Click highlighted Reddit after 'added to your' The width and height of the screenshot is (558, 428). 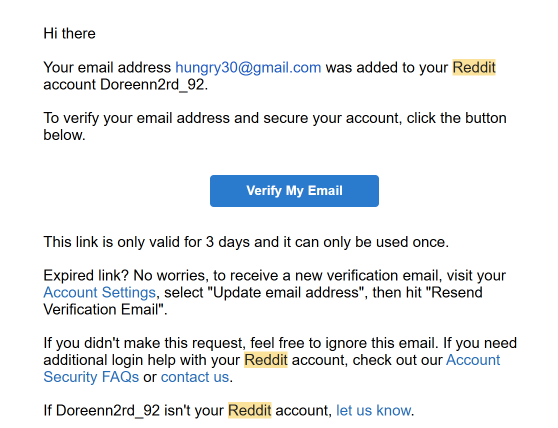[x=474, y=67]
